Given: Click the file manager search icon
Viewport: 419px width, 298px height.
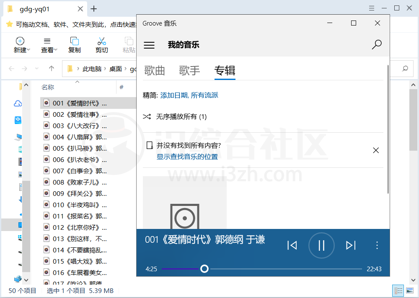Looking at the screenshot, I should tap(405, 69).
